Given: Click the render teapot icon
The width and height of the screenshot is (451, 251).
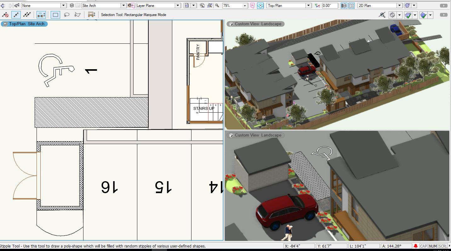Looking at the screenshot, I should pyautogui.click(x=407, y=6).
